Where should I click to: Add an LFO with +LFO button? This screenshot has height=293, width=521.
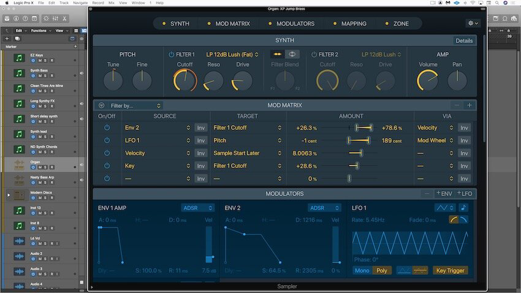465,194
